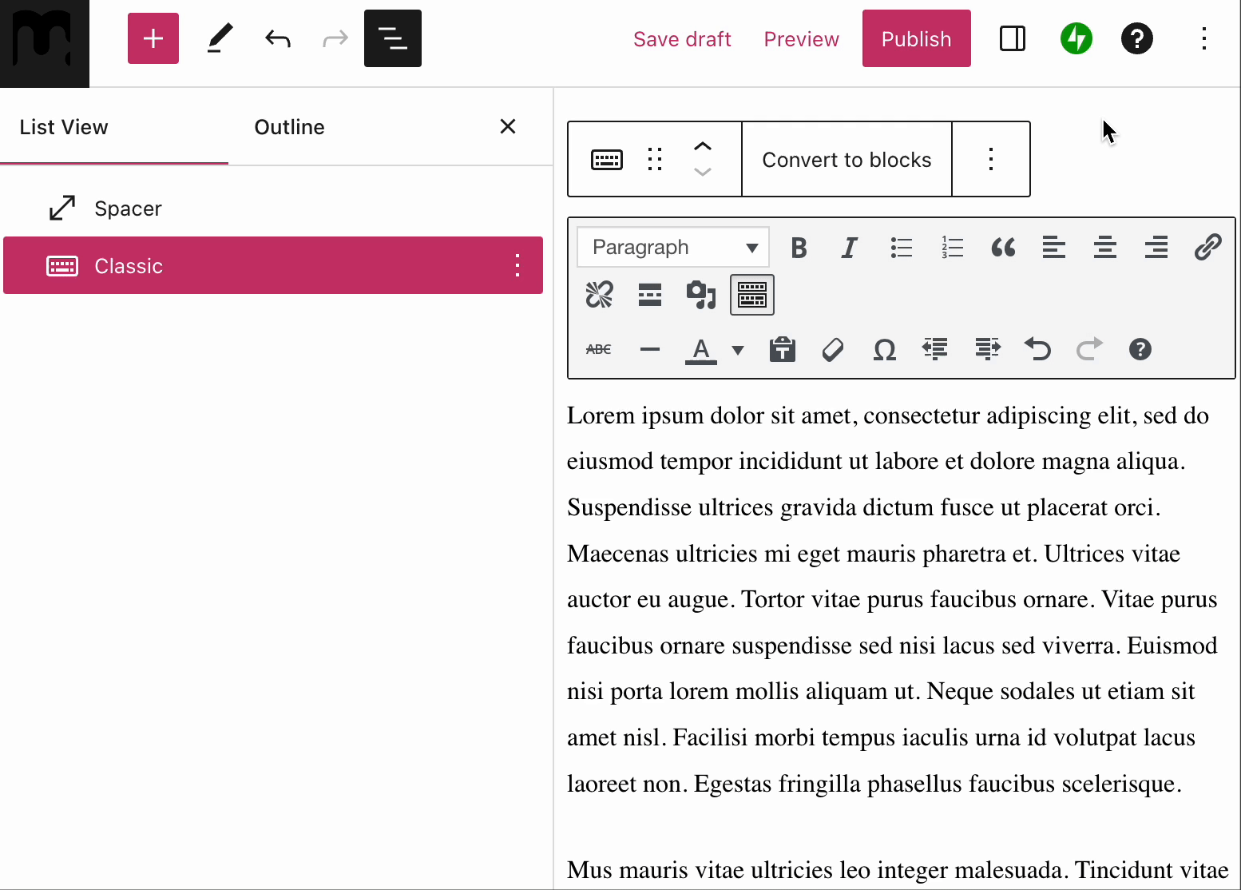Click redo in the Classic toolbar

[x=1089, y=349]
